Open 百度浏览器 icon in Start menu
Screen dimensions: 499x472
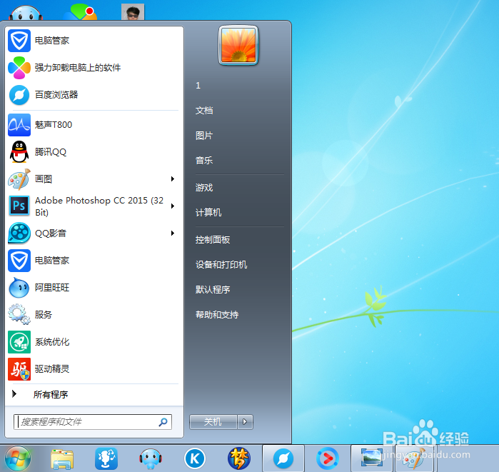coord(19,95)
